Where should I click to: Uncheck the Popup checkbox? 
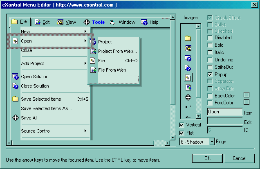click(210, 74)
